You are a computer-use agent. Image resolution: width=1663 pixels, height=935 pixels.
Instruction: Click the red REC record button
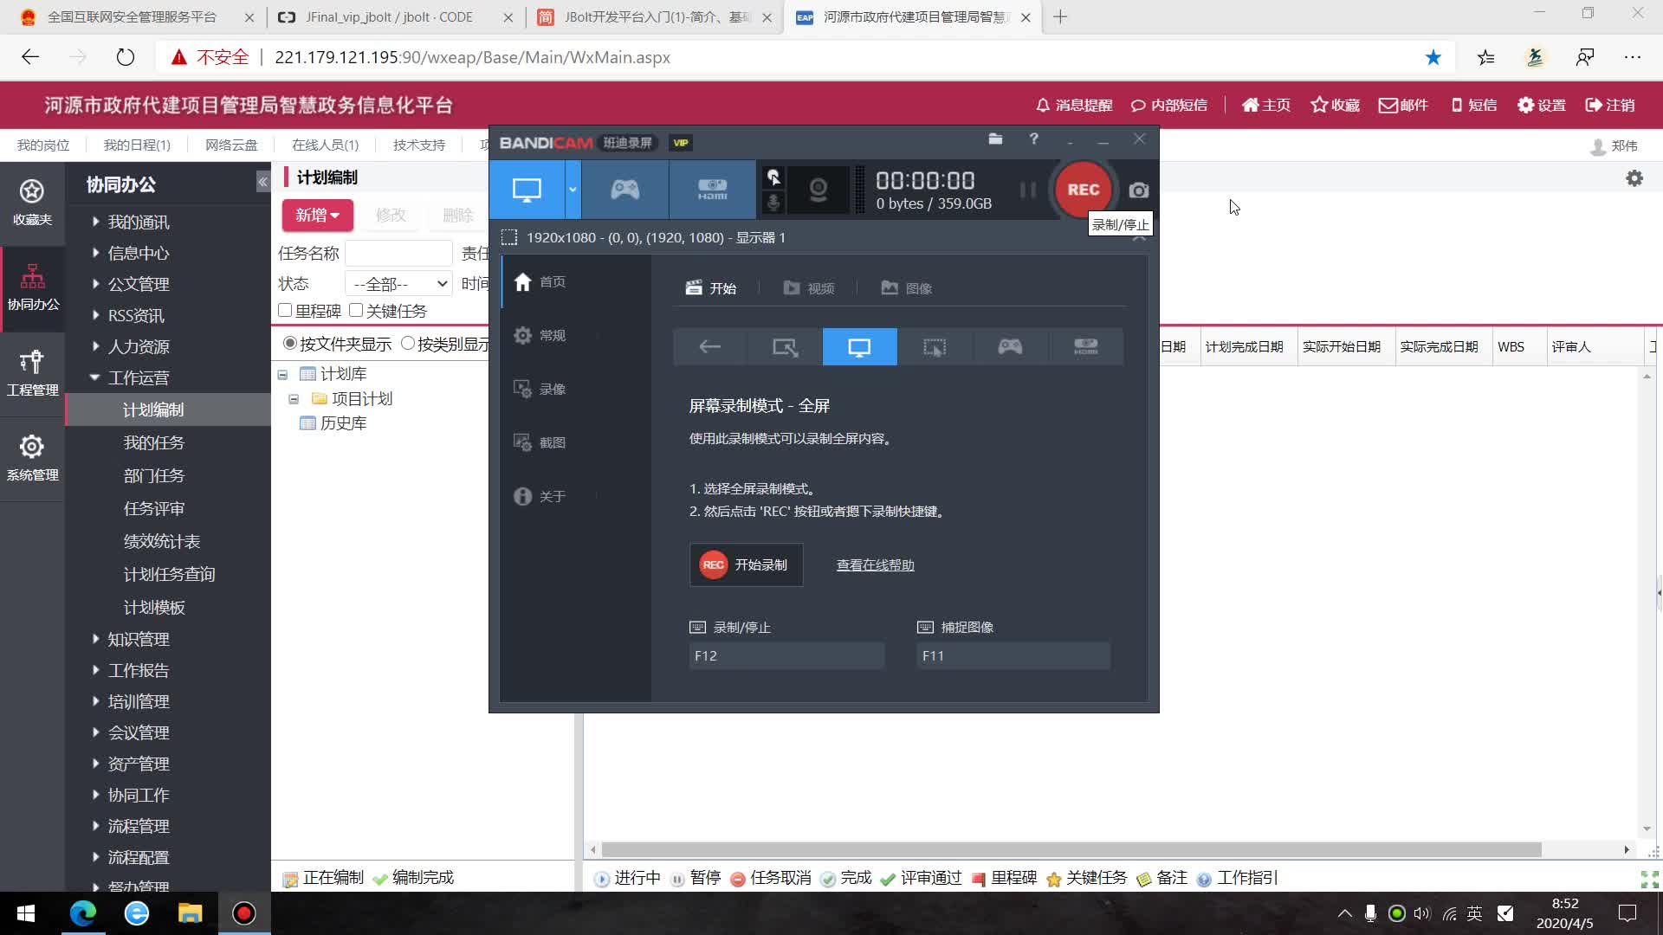tap(1083, 190)
